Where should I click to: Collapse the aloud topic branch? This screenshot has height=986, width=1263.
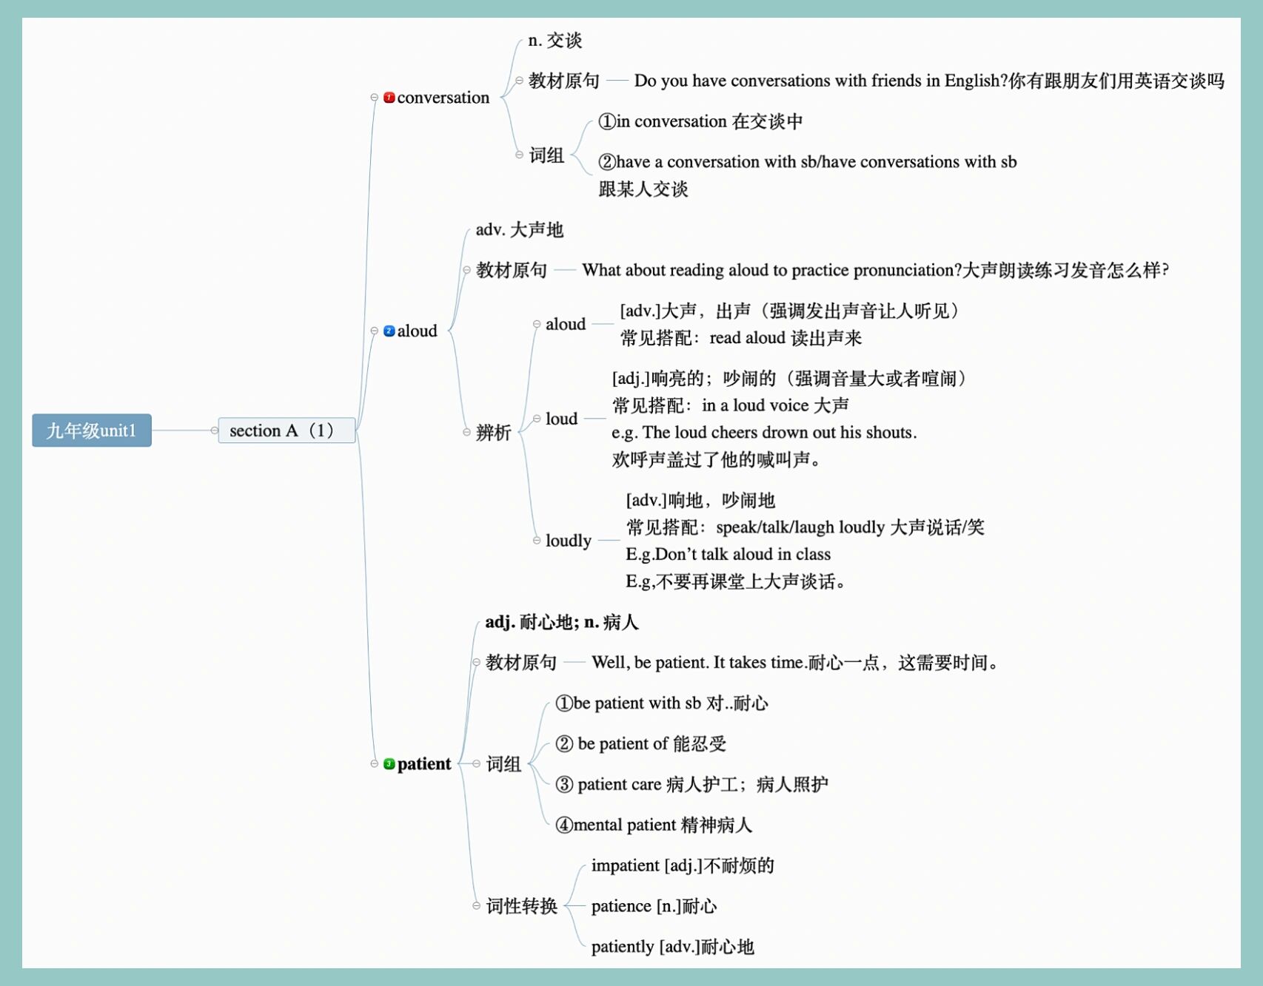point(374,331)
